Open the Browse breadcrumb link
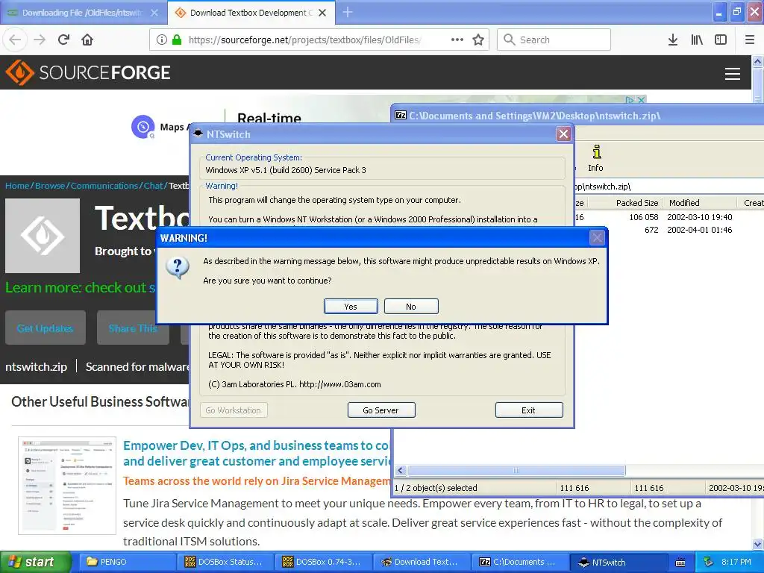 50,186
